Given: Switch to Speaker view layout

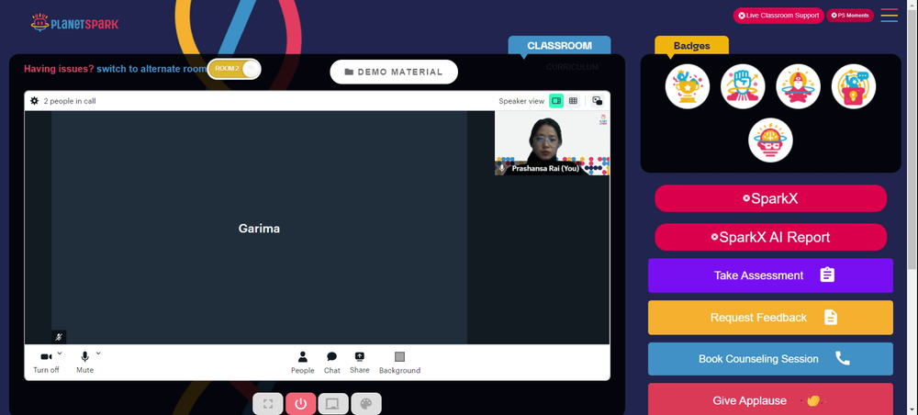Looking at the screenshot, I should [556, 101].
